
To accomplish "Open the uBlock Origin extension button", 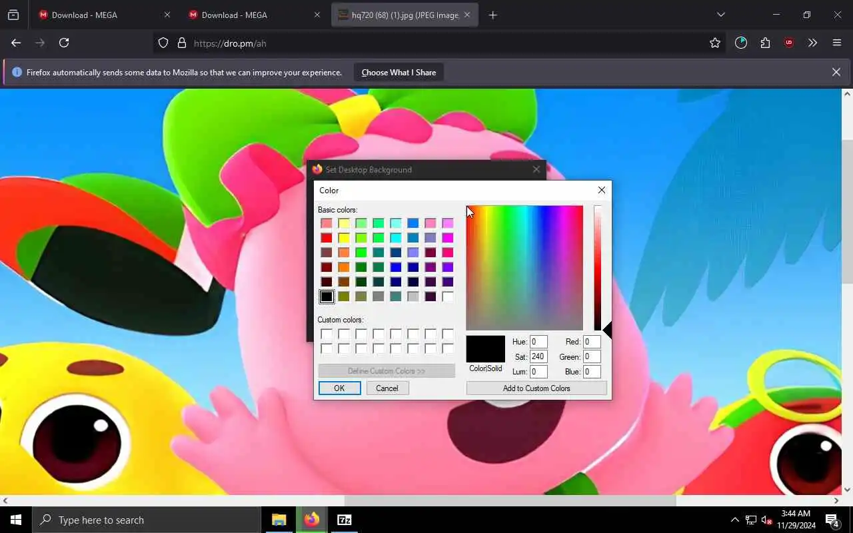I will tap(789, 43).
